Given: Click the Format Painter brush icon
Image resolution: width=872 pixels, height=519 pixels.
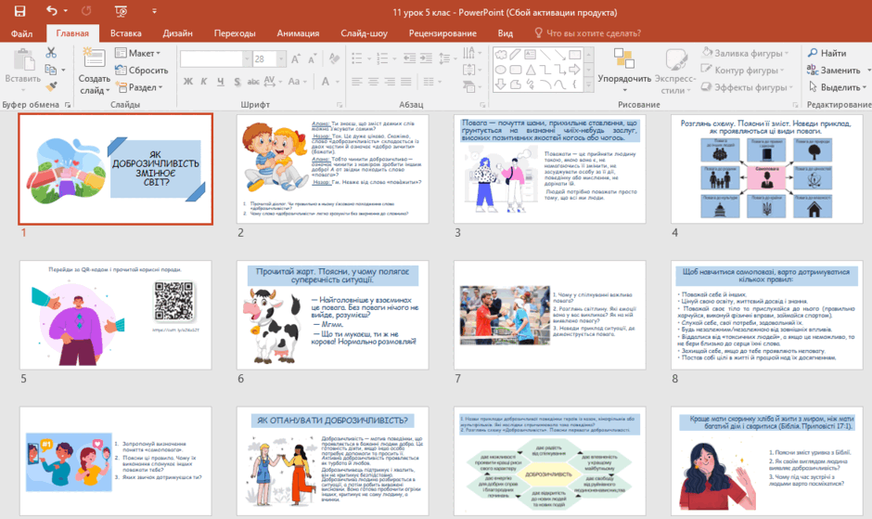Looking at the screenshot, I should 51,86.
